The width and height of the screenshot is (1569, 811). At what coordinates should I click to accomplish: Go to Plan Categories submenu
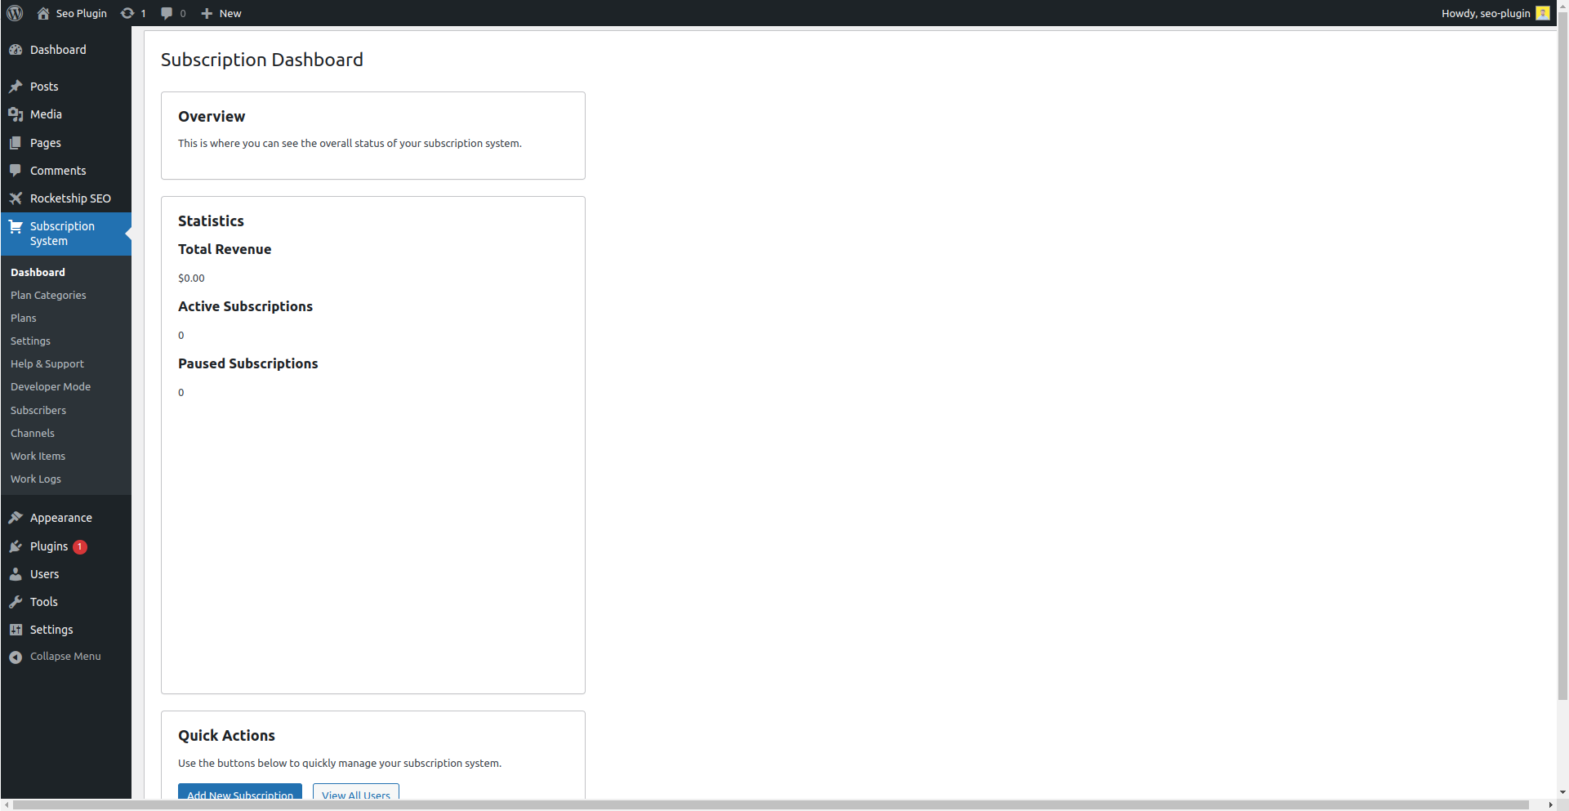coord(48,296)
